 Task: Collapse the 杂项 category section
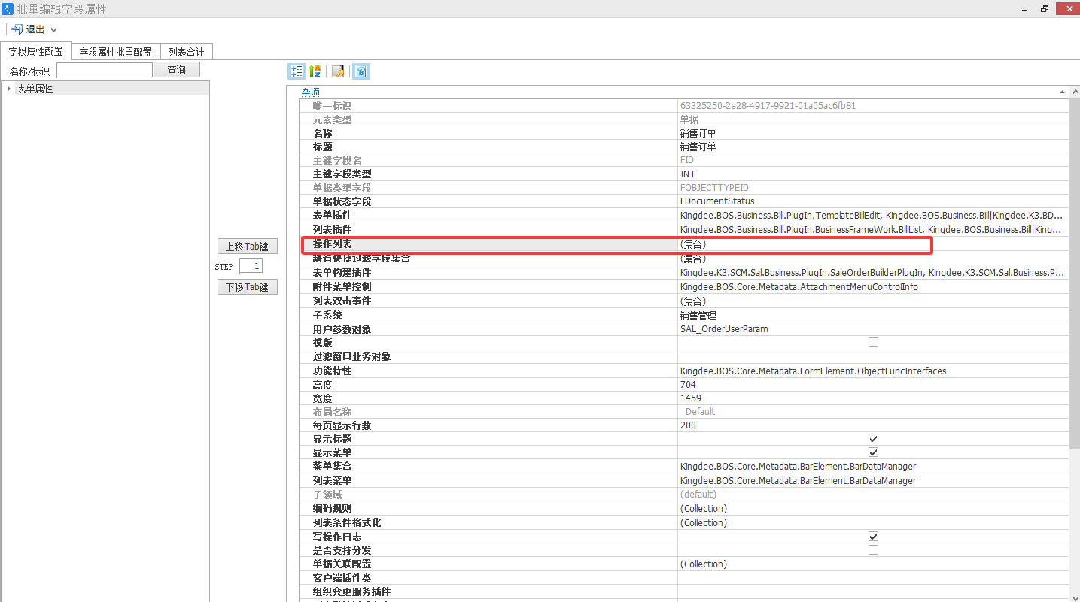click(x=1063, y=92)
